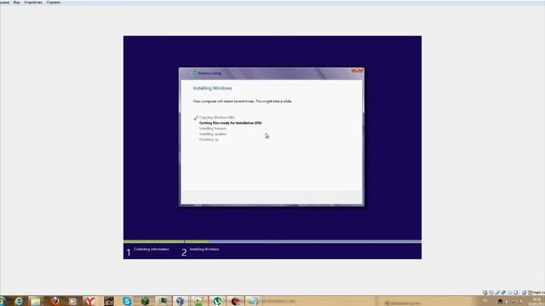545x306 pixels.
Task: Click the dark house-shaped tray icon
Action: click(500, 301)
